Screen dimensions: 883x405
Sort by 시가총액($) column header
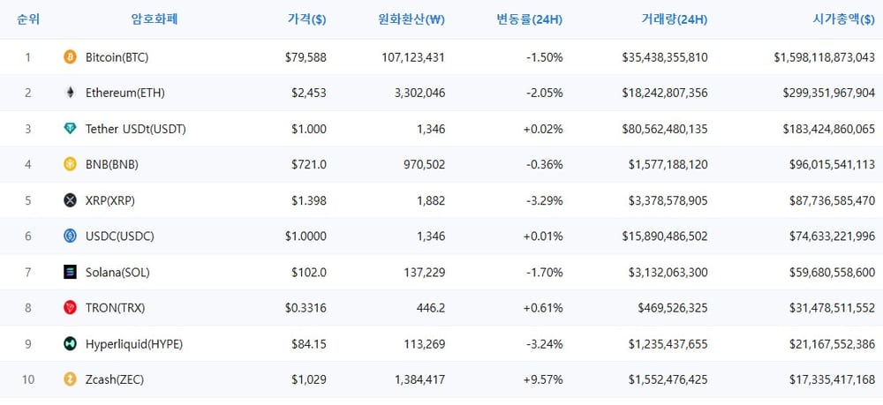click(843, 19)
